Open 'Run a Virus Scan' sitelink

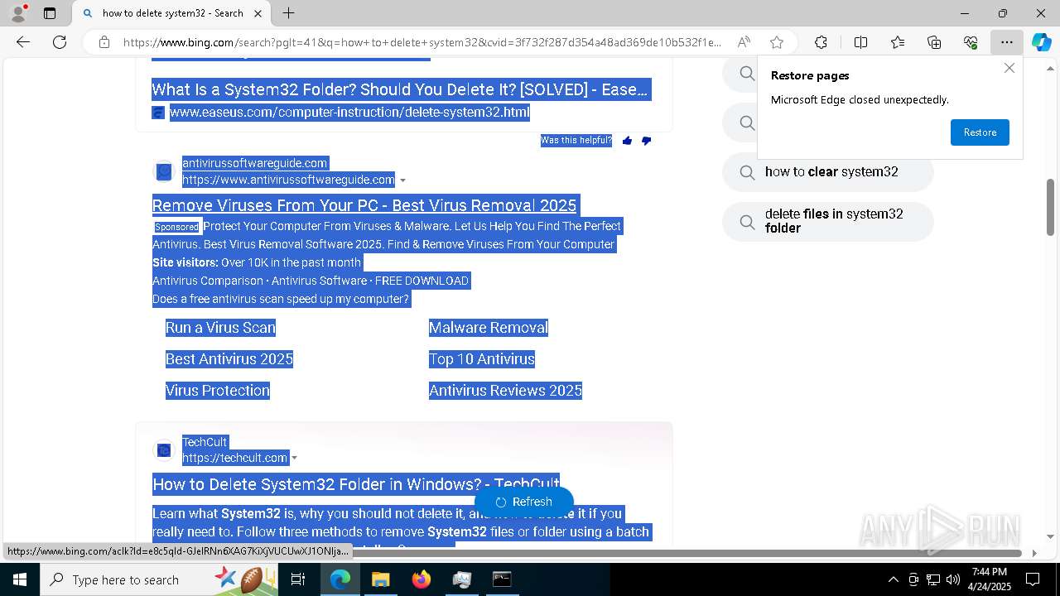pyautogui.click(x=220, y=328)
